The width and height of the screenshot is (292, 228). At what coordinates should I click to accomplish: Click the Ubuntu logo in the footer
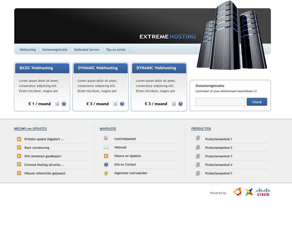238,192
